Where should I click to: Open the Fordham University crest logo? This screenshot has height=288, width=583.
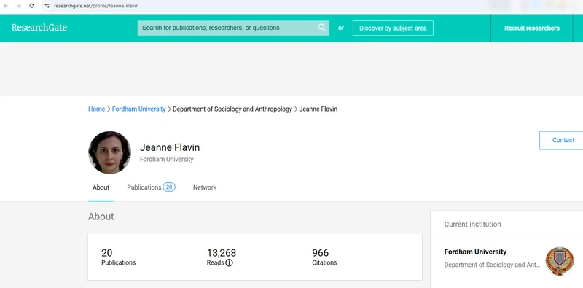click(560, 261)
